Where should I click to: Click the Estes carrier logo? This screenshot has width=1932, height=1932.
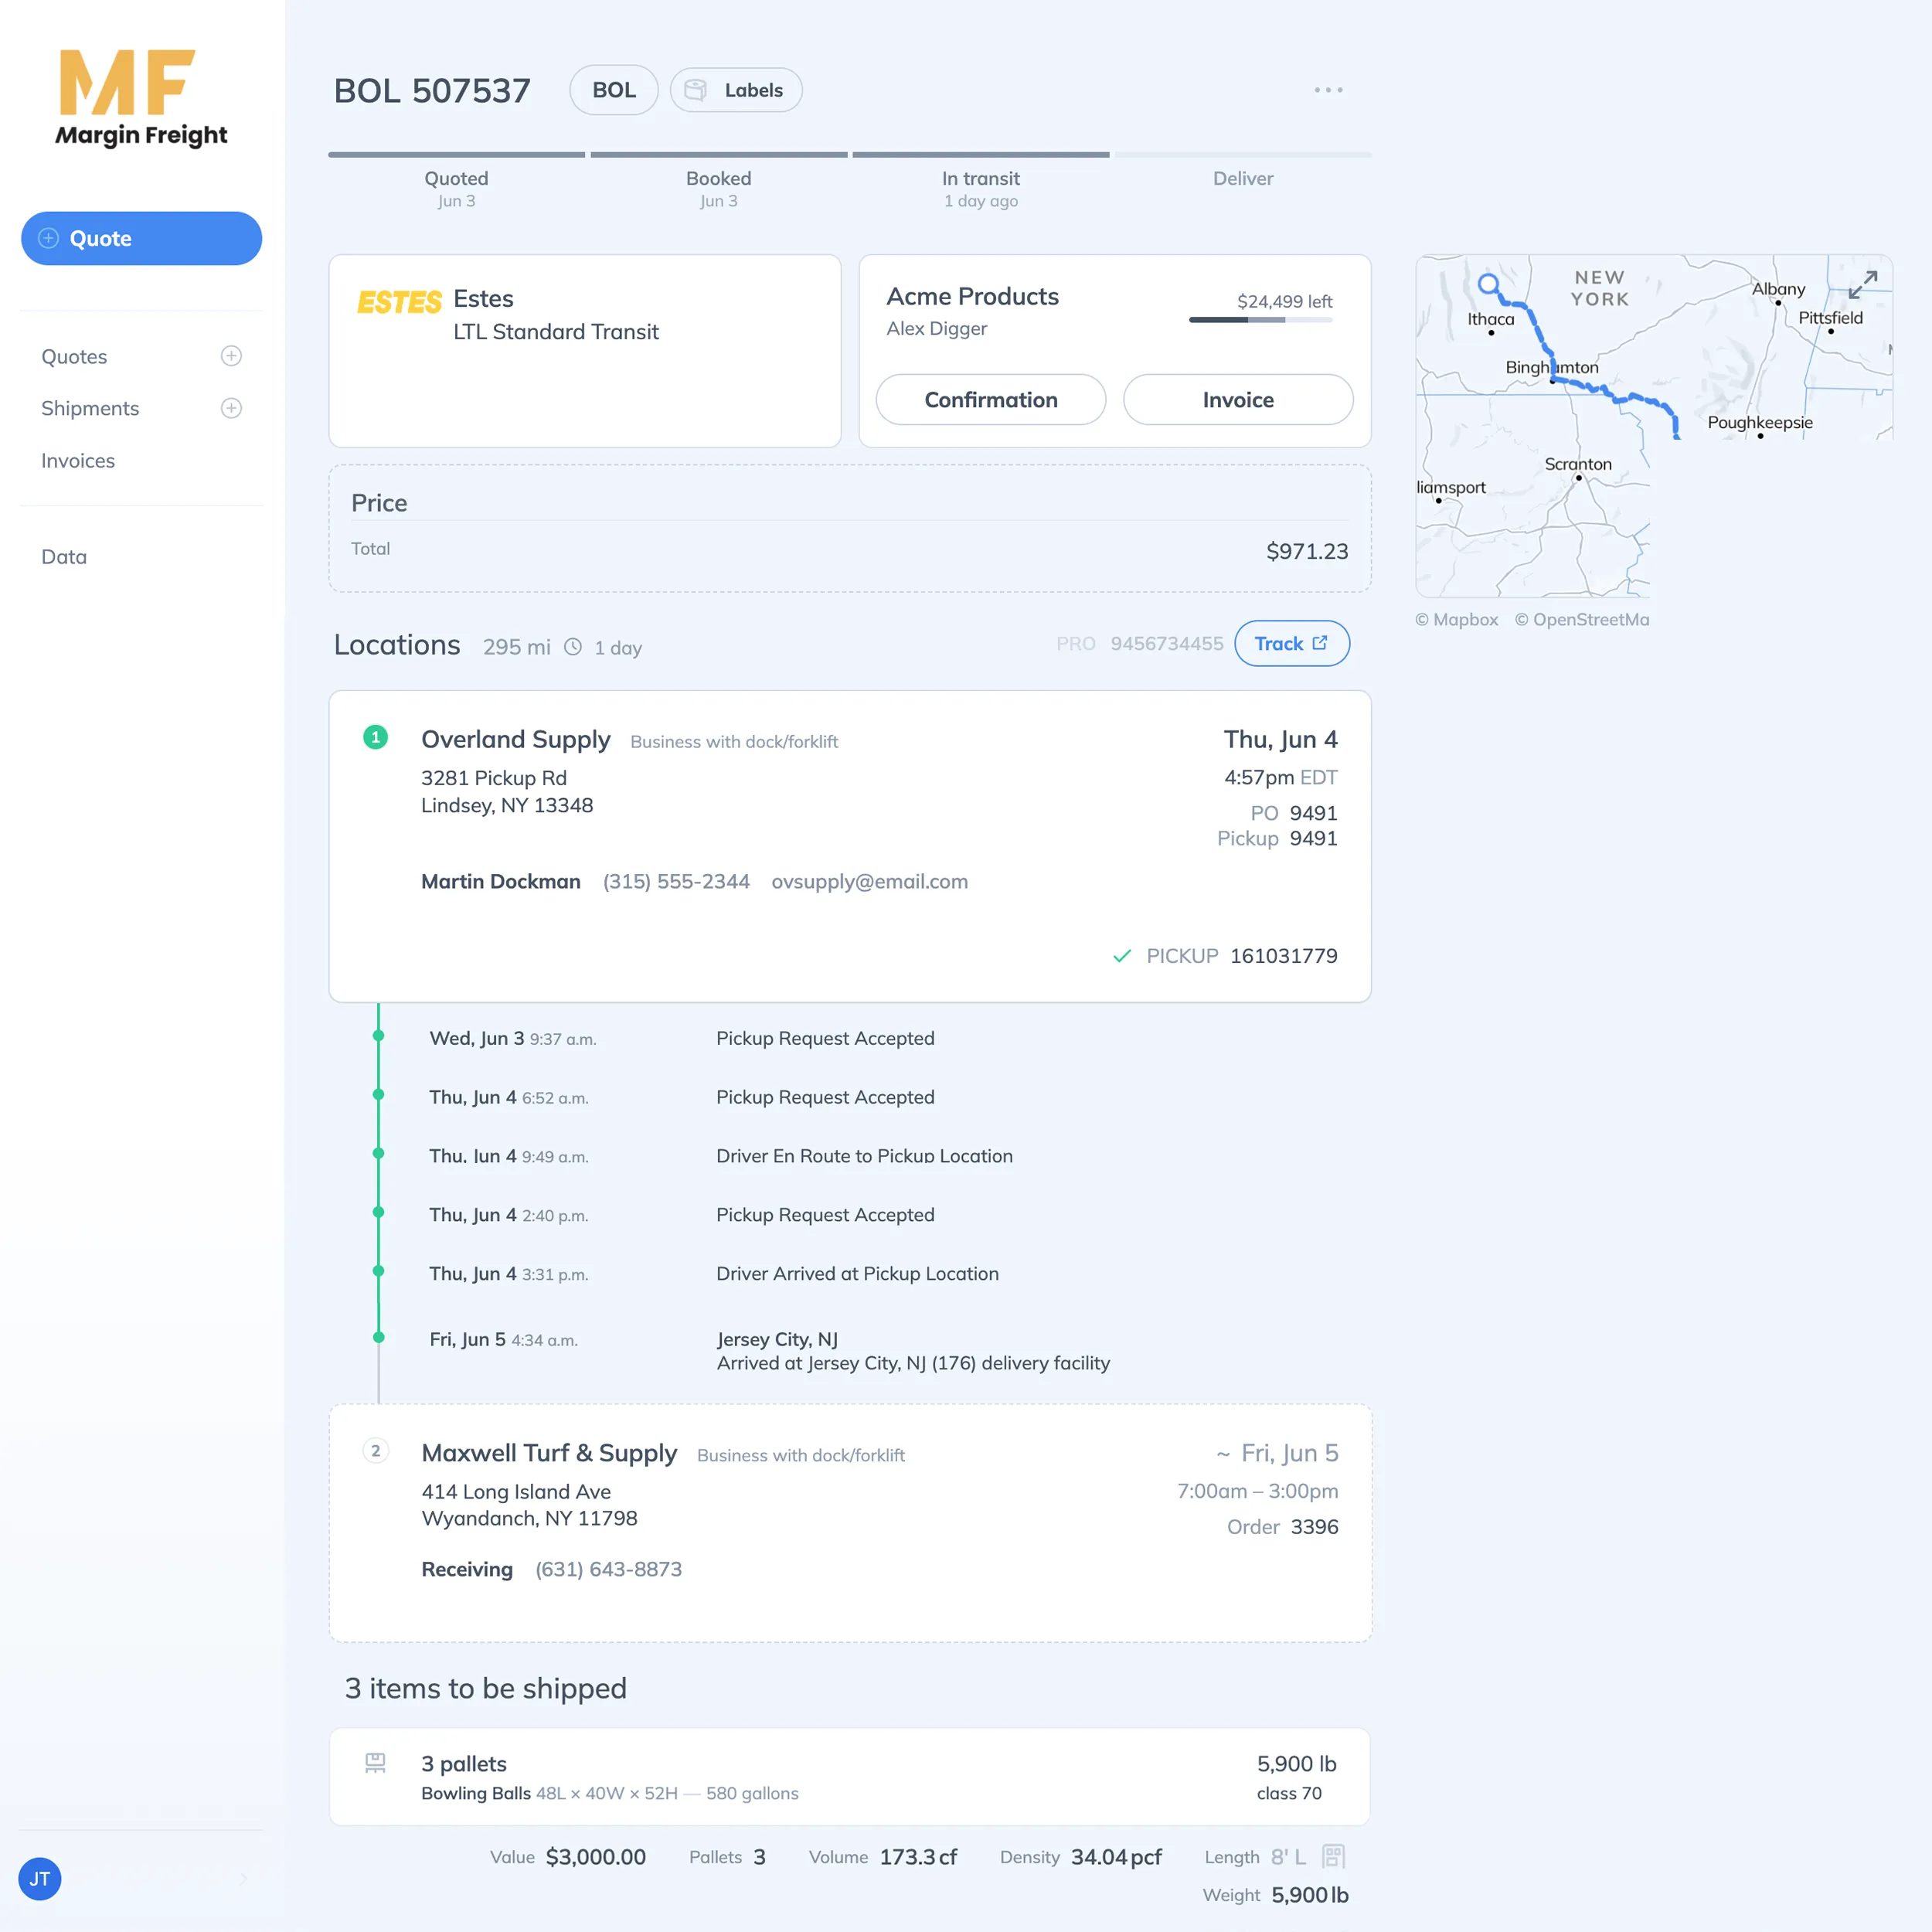[399, 301]
